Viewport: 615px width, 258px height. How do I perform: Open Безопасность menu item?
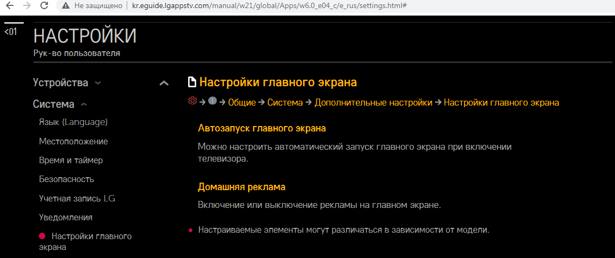(x=67, y=179)
